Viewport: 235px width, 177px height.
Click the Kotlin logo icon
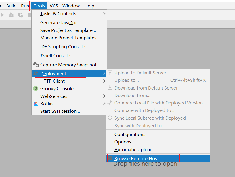tap(36, 104)
